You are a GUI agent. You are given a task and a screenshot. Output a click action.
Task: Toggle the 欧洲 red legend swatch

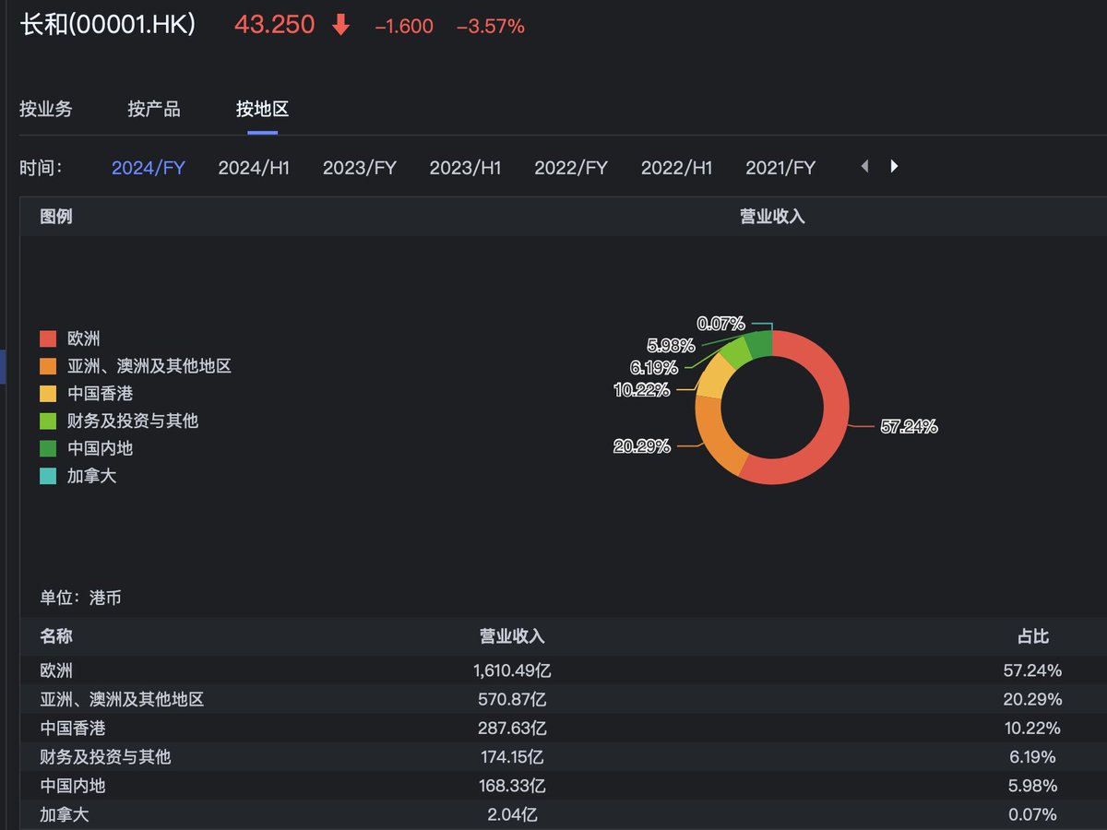point(49,338)
